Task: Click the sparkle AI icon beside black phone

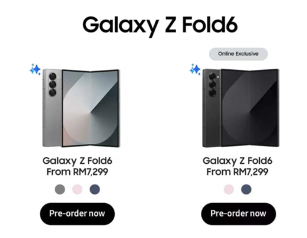Action: point(195,69)
